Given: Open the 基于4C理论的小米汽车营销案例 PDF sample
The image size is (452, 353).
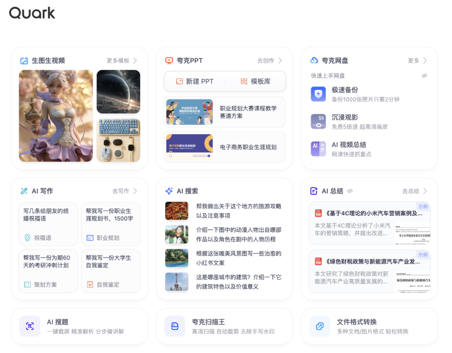Looking at the screenshot, I should coord(370,223).
